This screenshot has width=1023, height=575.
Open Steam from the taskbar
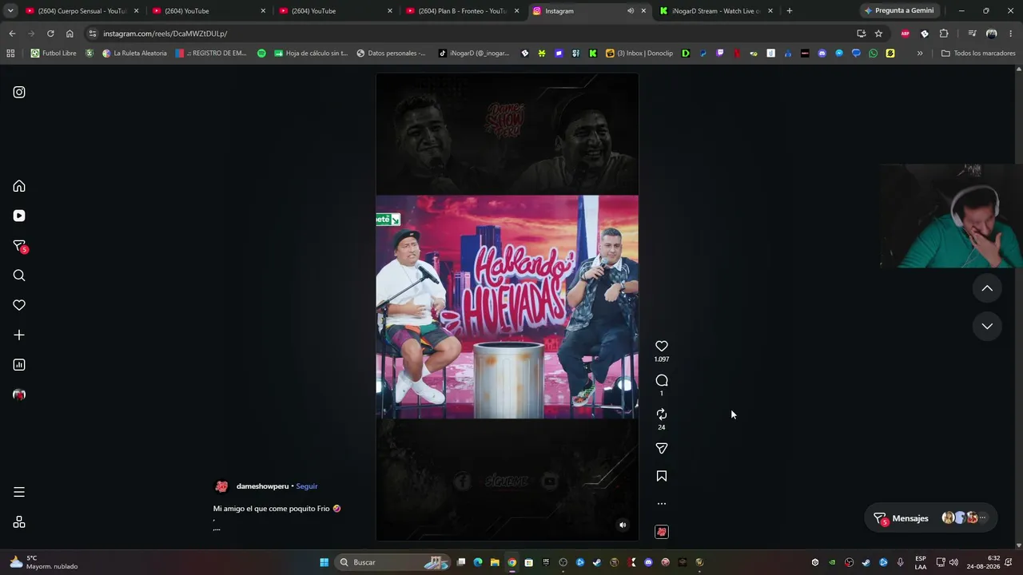click(597, 562)
